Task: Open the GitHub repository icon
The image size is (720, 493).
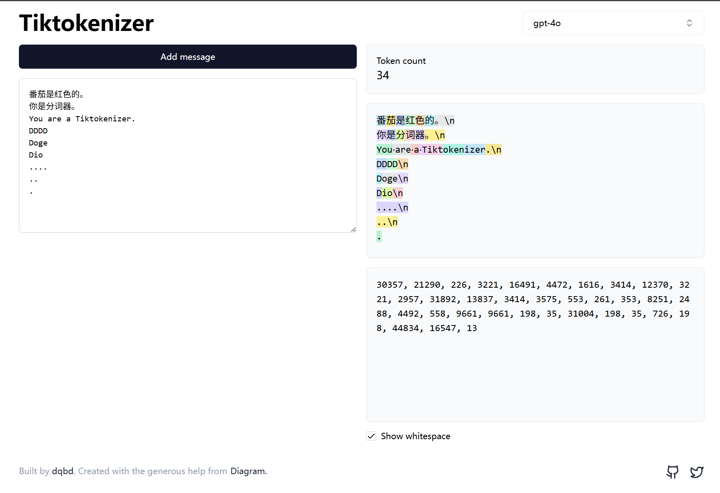Action: click(672, 472)
